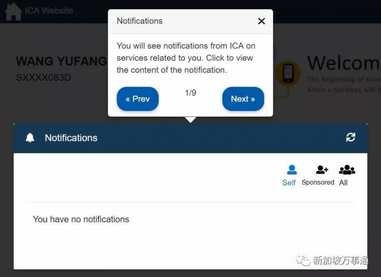Click the 1/9 step indicator
This screenshot has height=277, width=381.
click(190, 93)
